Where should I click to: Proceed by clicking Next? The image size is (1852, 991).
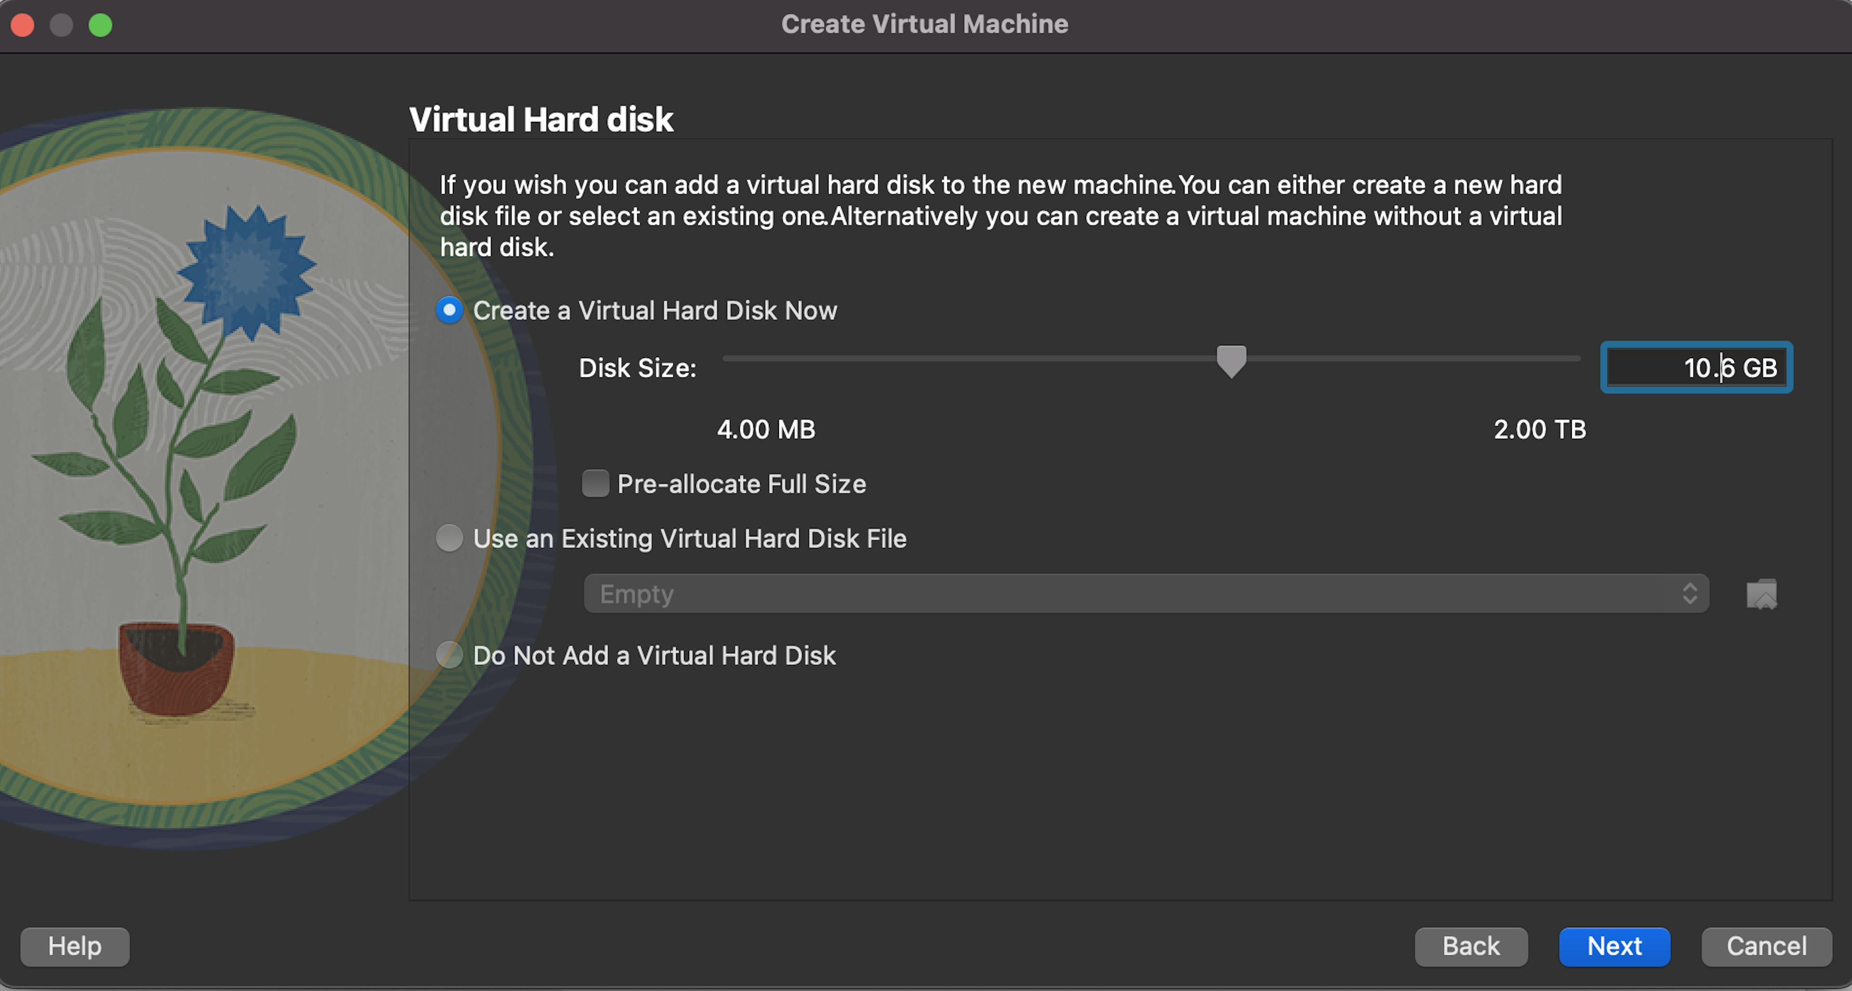(1614, 947)
